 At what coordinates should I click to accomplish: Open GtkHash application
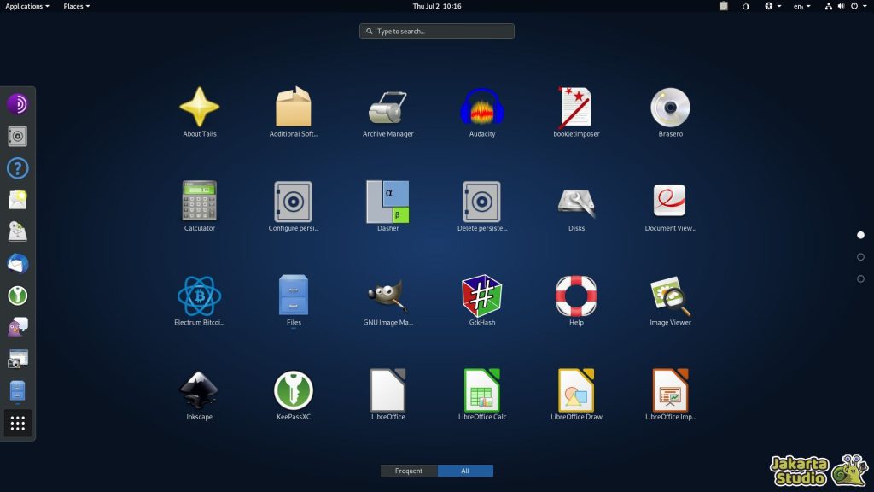(x=482, y=296)
